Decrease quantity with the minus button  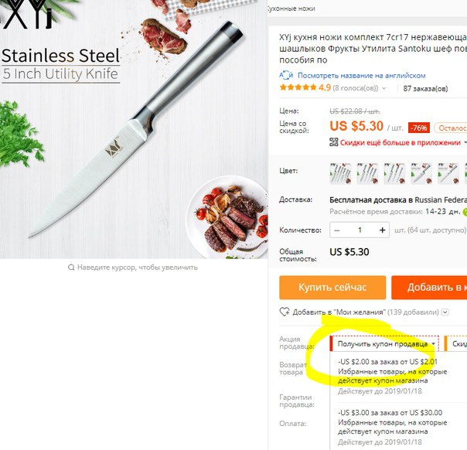tap(337, 230)
